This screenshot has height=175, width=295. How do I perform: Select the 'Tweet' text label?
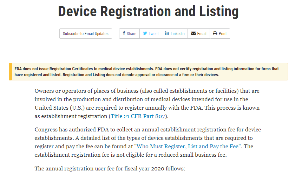153,34
